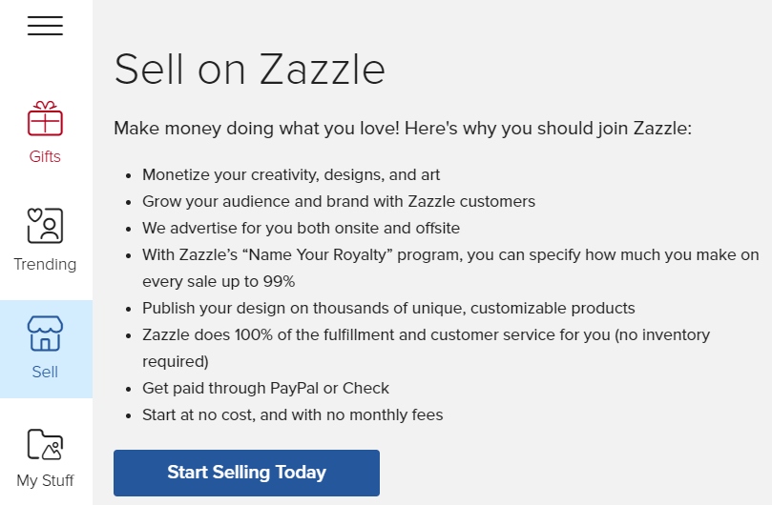Select the Gifts label in sidebar
Screen dimensions: 772x505
pos(45,156)
